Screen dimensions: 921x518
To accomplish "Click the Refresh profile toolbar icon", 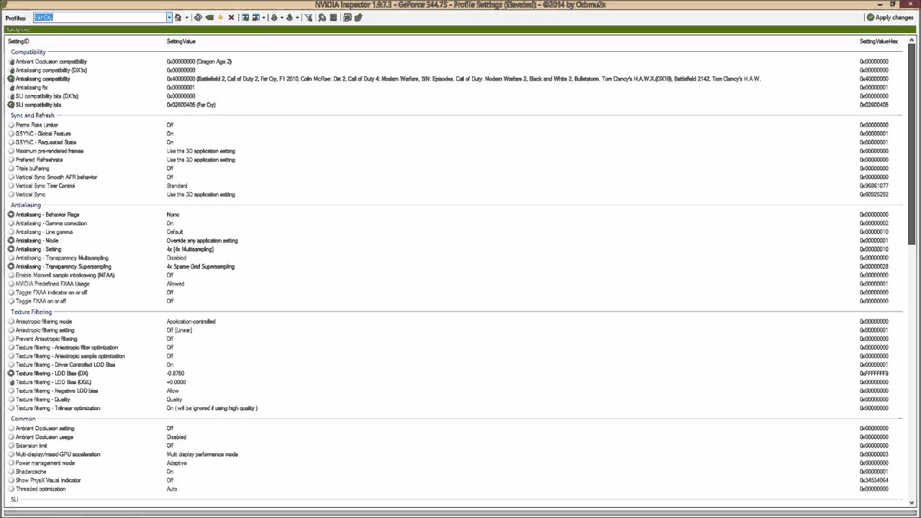I will coord(197,17).
